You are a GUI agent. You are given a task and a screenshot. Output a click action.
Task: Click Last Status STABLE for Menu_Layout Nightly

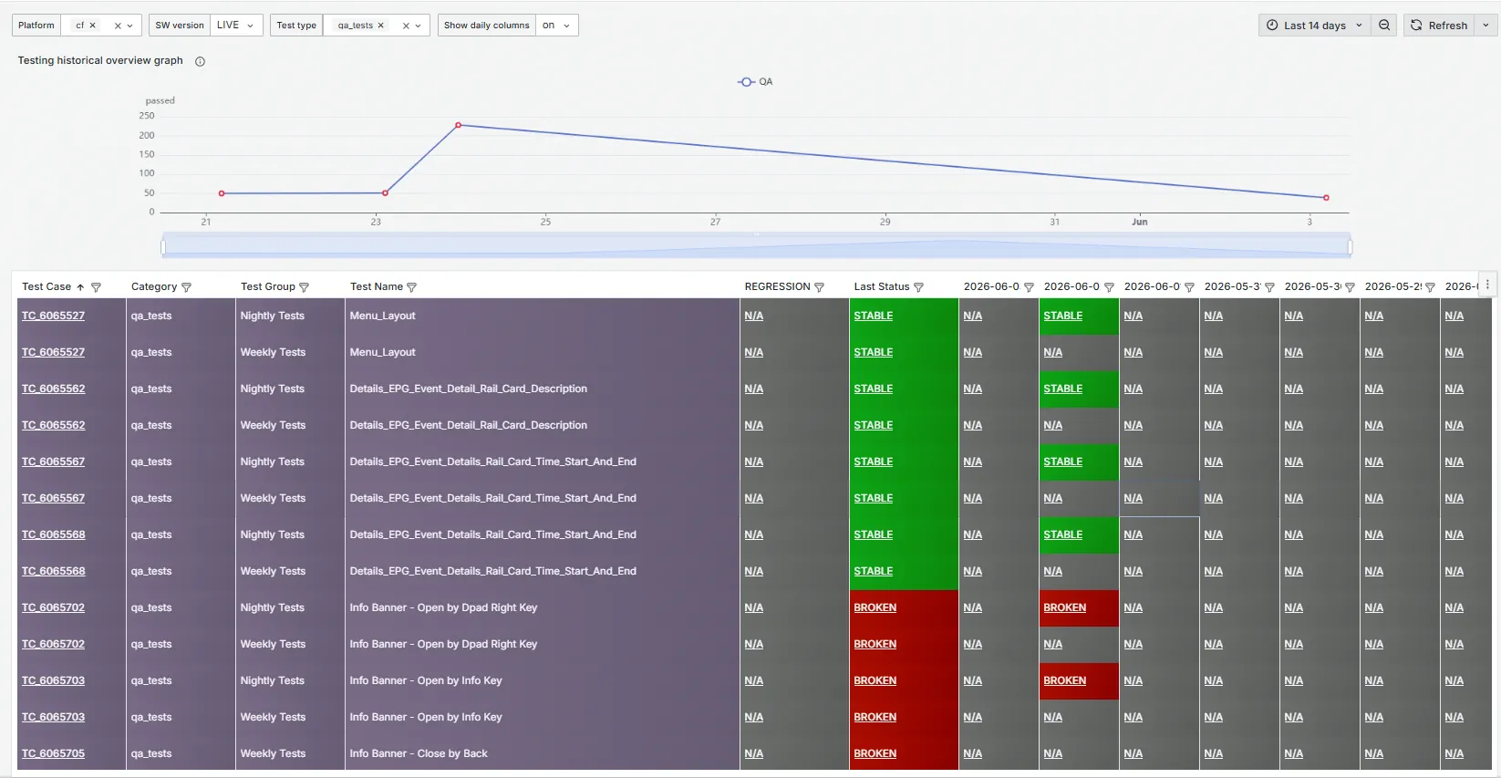[x=873, y=316]
